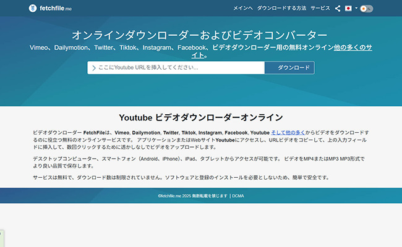Click the ダウンロード button
Viewport: 402px width, 247px height.
pyautogui.click(x=289, y=68)
